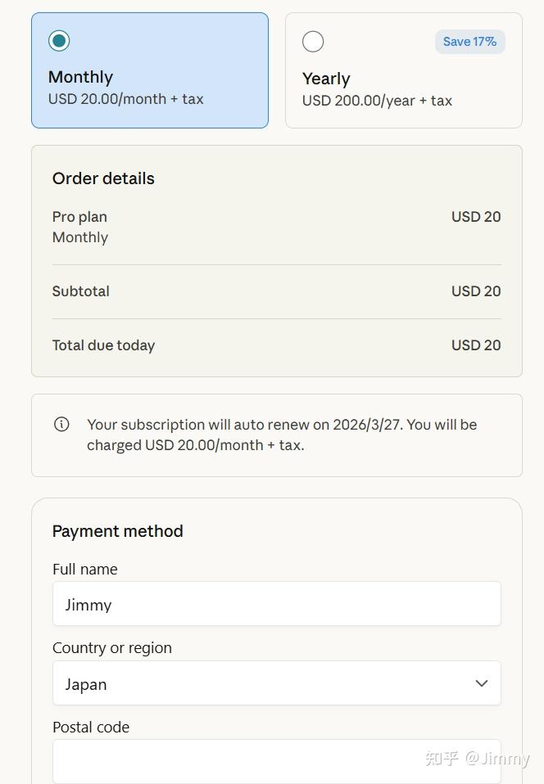
Task: Click the auto renew notice text
Action: point(282,435)
